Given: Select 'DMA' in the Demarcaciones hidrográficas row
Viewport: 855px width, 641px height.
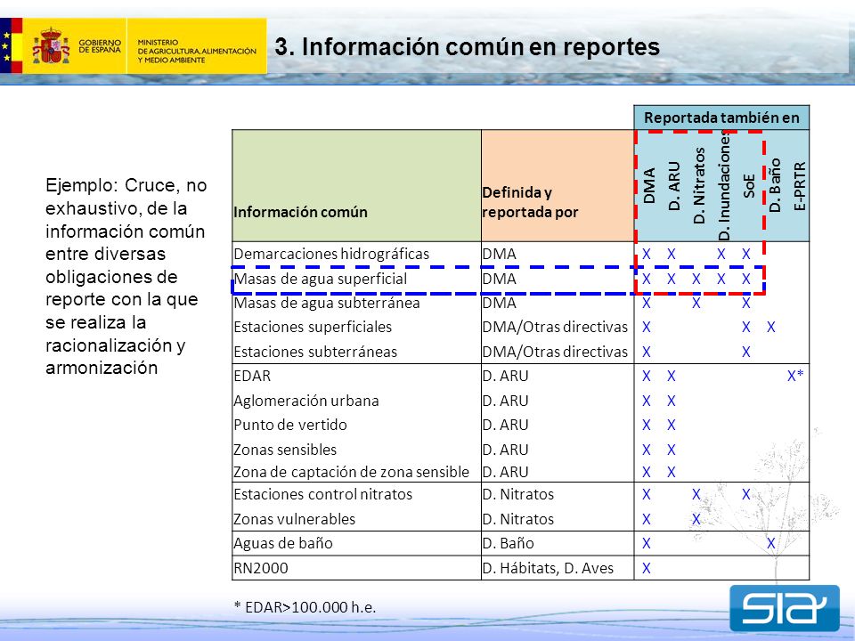Looking at the screenshot, I should [499, 254].
